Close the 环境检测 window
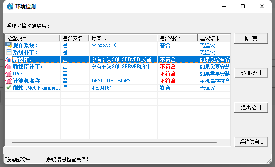The height and width of the screenshot is (167, 275). point(262,7)
